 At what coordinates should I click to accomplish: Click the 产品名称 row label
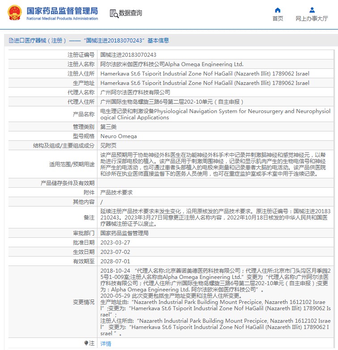point(84,114)
